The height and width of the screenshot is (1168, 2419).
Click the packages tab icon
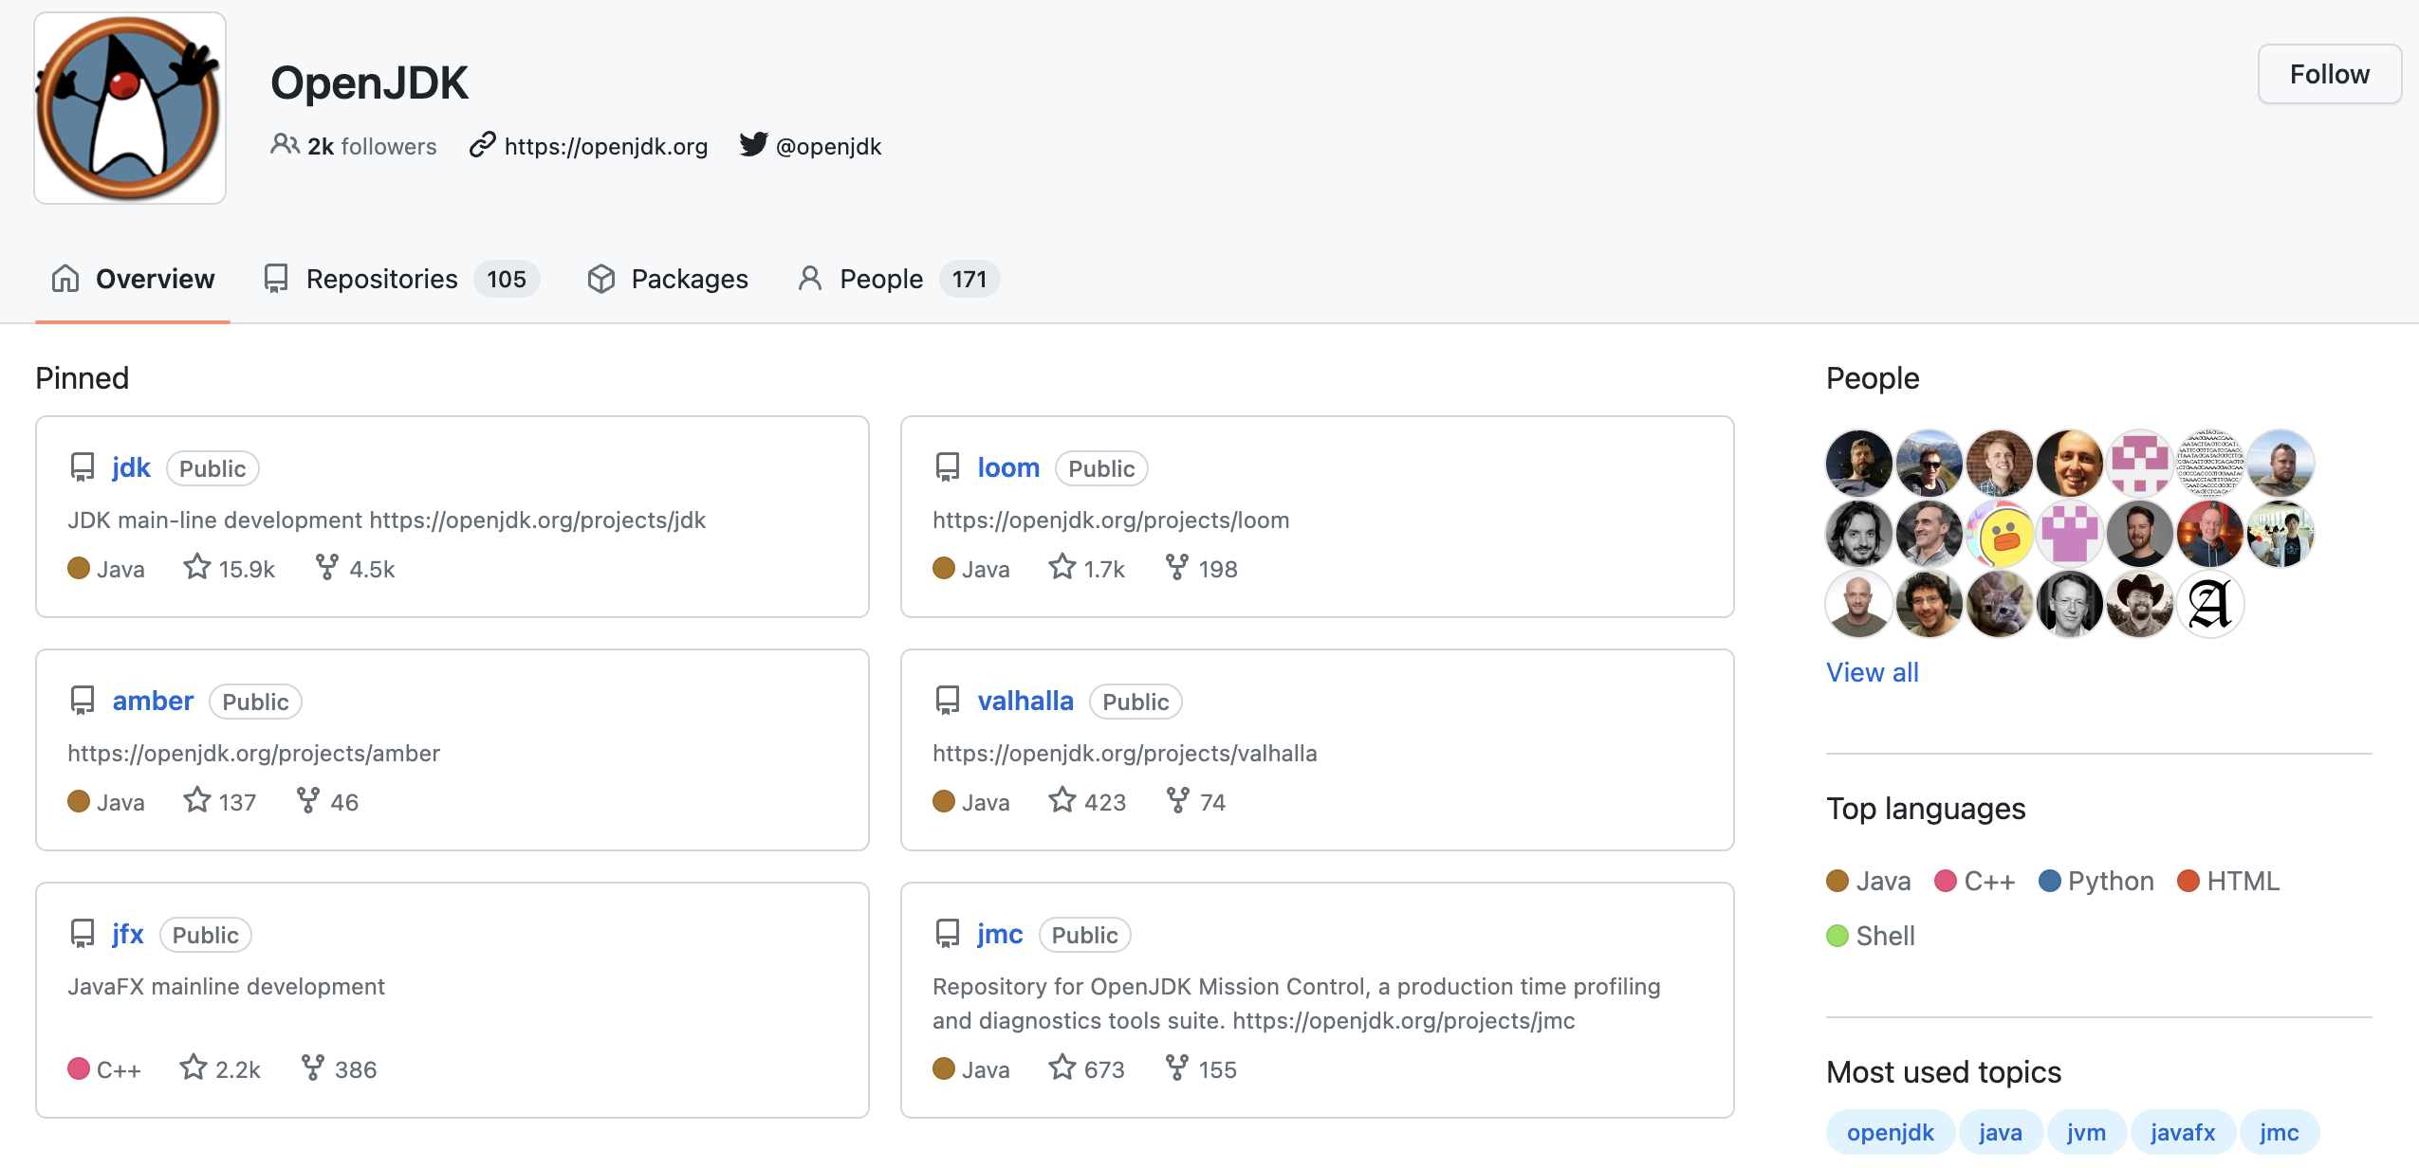coord(600,278)
